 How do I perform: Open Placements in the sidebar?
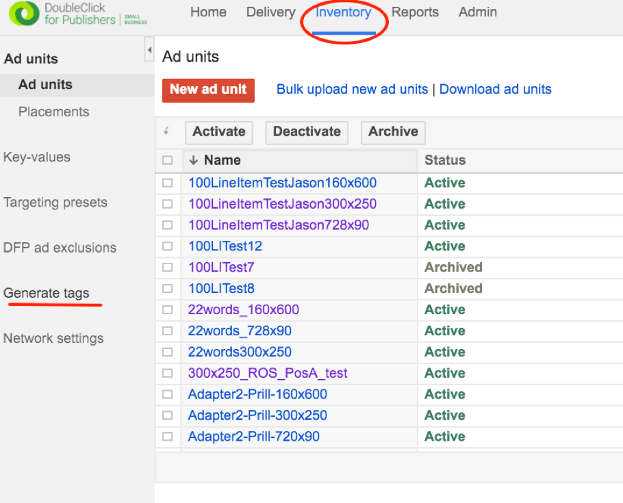[x=53, y=112]
